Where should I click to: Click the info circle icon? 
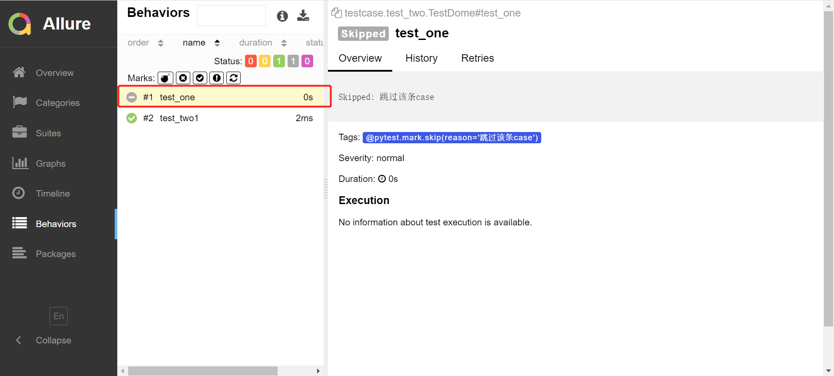point(282,16)
